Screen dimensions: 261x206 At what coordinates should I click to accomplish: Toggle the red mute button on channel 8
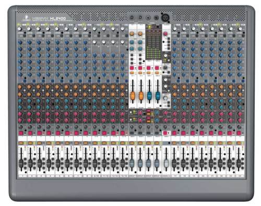(86, 133)
